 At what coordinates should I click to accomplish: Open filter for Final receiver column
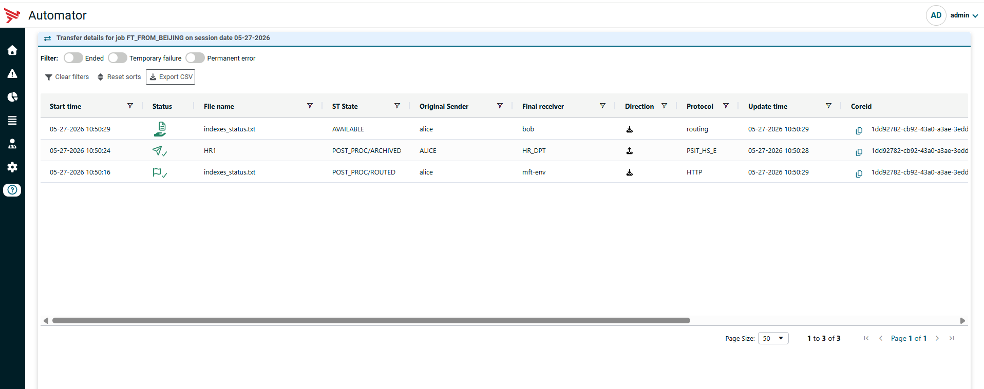coord(602,106)
